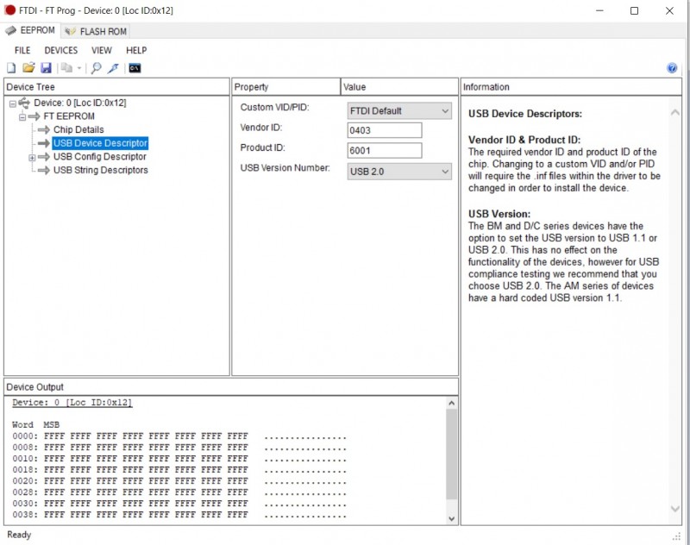Open a template with the folder icon
This screenshot has height=545, width=690.
coord(28,68)
